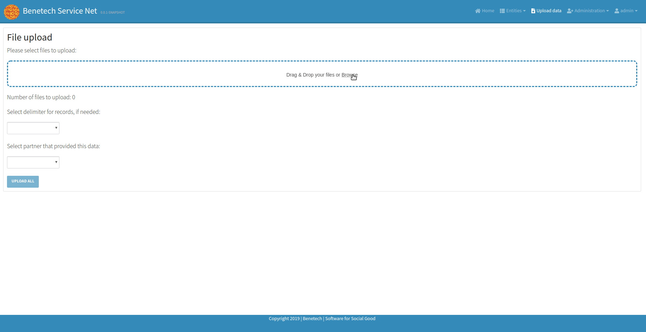This screenshot has height=332, width=646.
Task: Click the Number of files to upload text
Action: click(41, 97)
